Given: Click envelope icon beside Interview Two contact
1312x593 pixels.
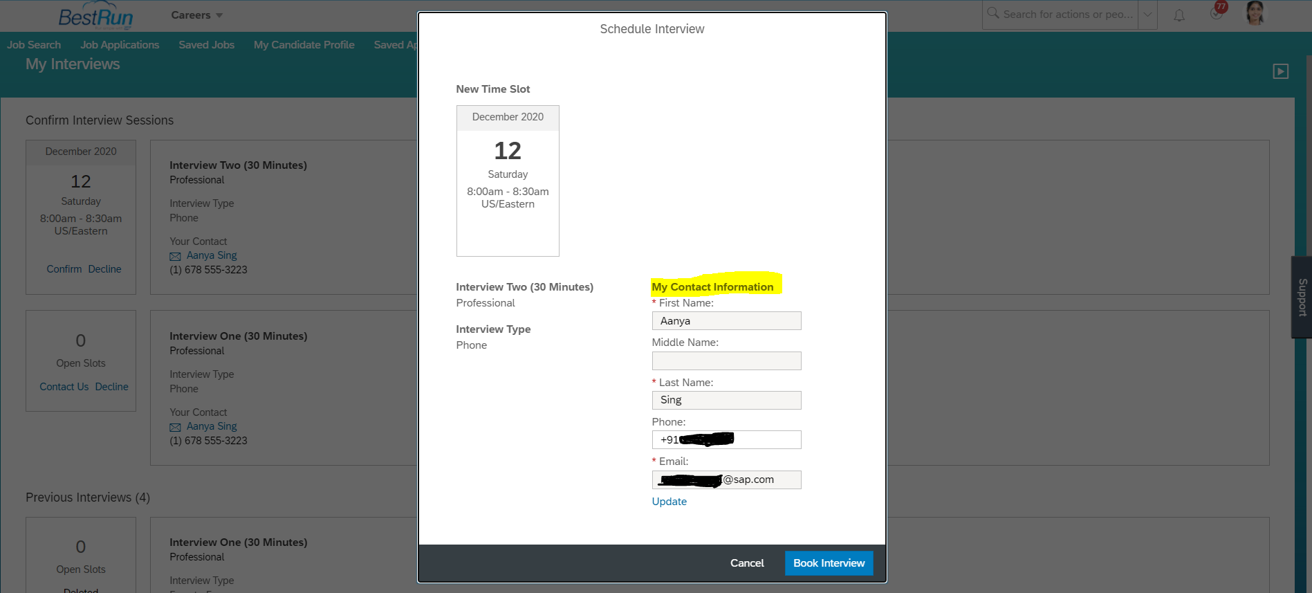Looking at the screenshot, I should pyautogui.click(x=176, y=256).
